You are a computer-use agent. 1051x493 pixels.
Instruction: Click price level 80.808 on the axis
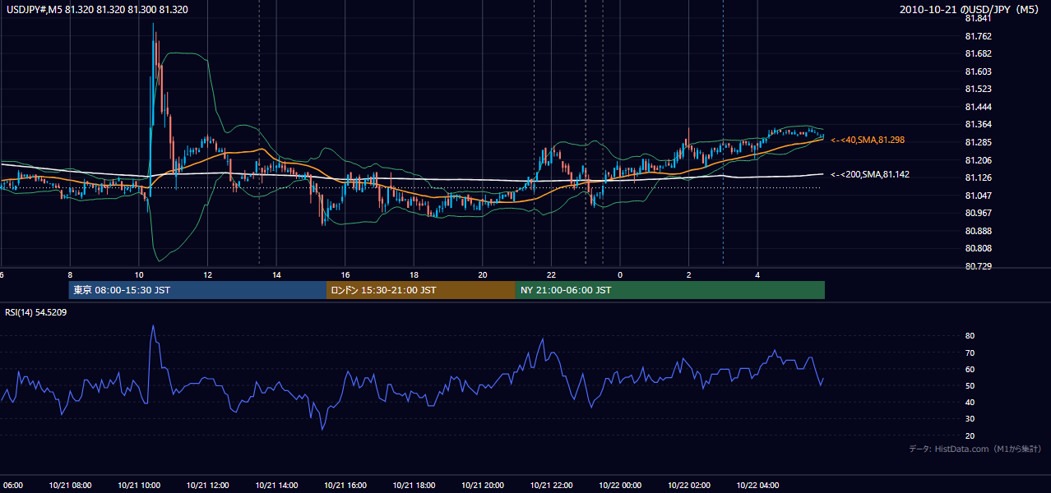[x=979, y=248]
